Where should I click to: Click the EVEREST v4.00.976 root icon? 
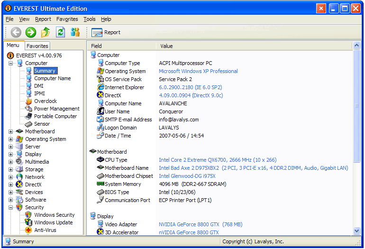coord(10,55)
